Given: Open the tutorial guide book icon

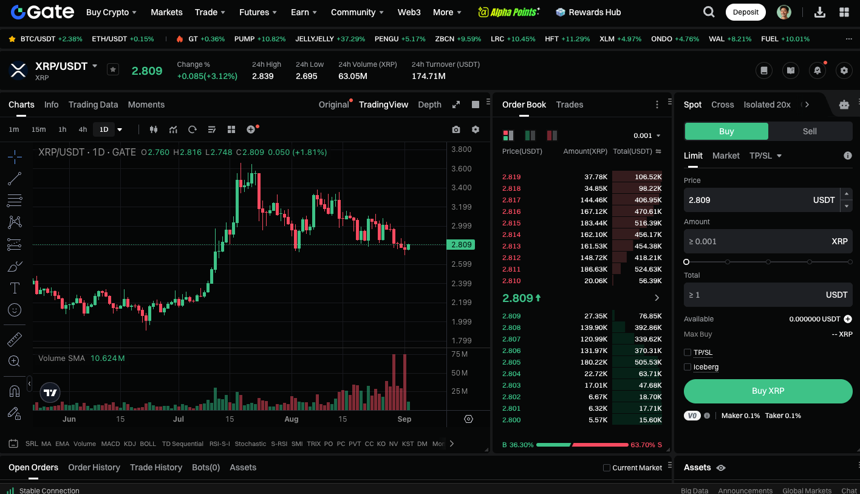Looking at the screenshot, I should pyautogui.click(x=791, y=70).
